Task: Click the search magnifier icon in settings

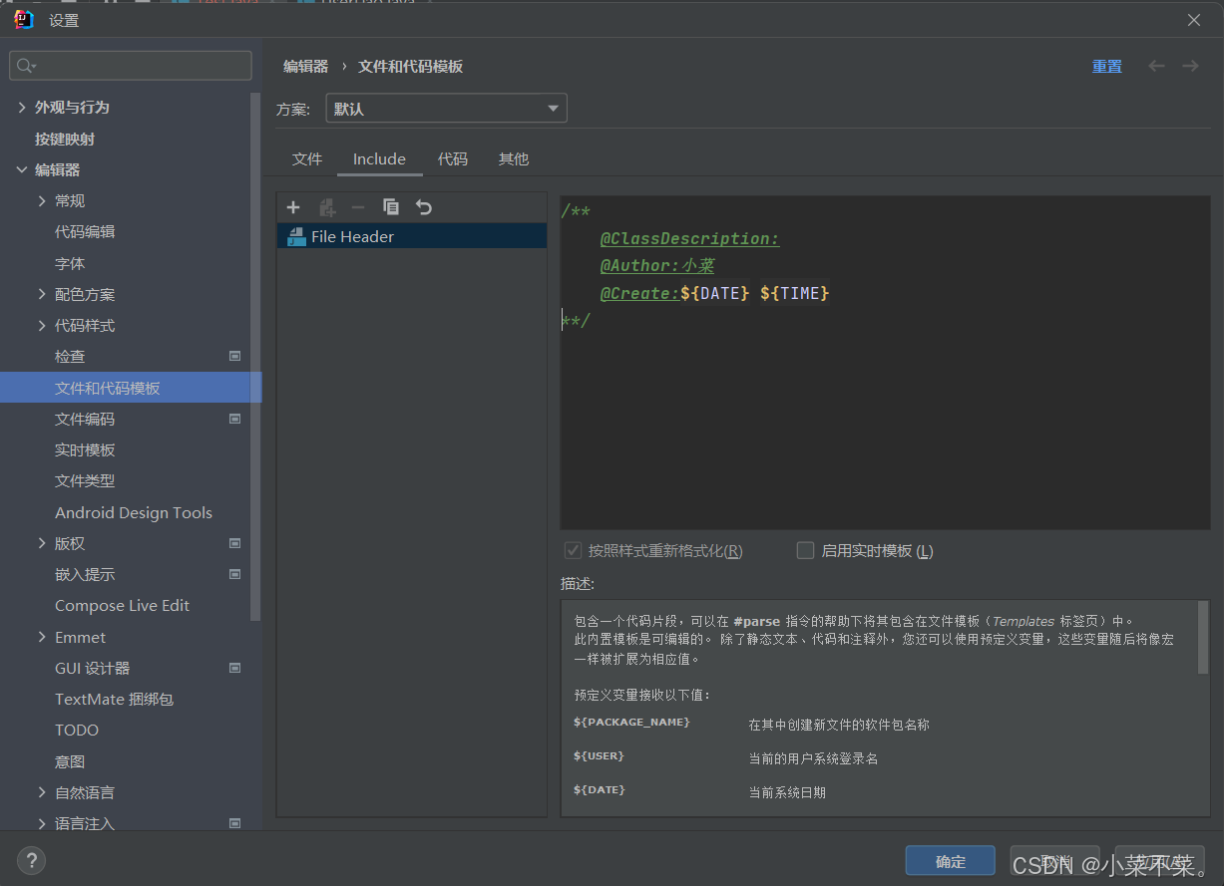Action: (x=26, y=66)
